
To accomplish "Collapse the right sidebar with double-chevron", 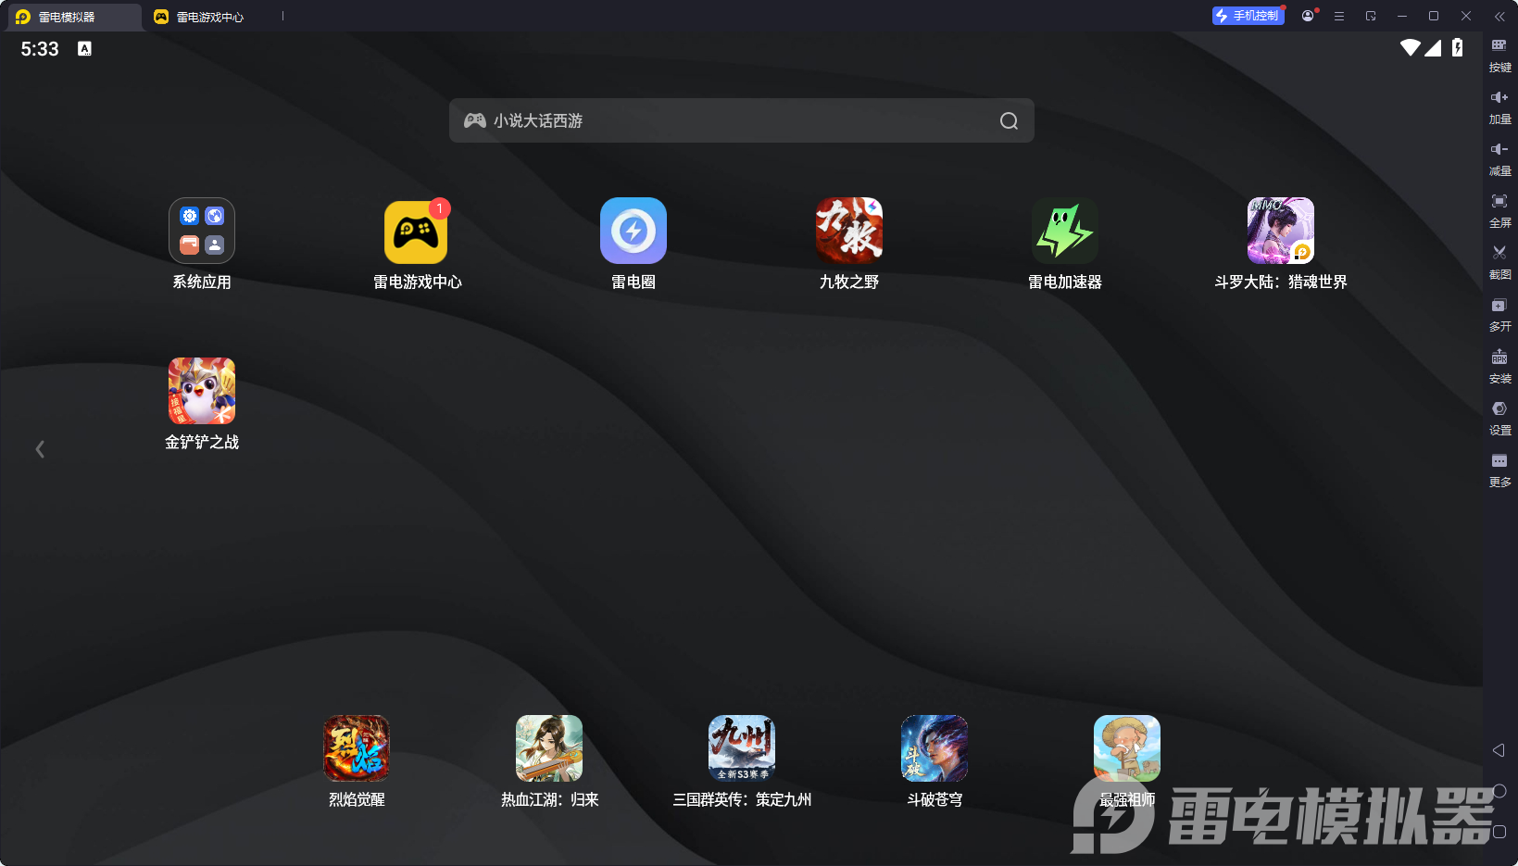I will click(x=1499, y=16).
